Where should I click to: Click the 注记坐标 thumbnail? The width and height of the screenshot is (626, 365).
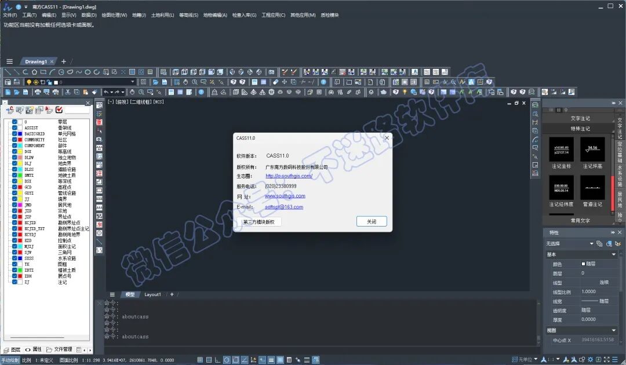tap(561, 149)
